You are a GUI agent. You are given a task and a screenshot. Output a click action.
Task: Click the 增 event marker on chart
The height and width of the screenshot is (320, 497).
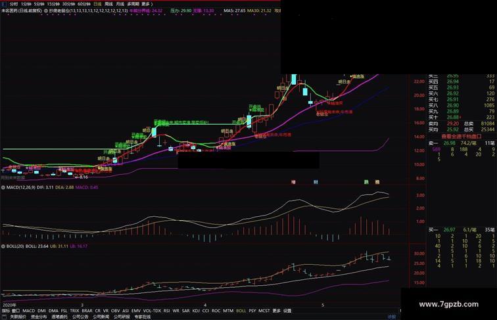click(x=293, y=182)
